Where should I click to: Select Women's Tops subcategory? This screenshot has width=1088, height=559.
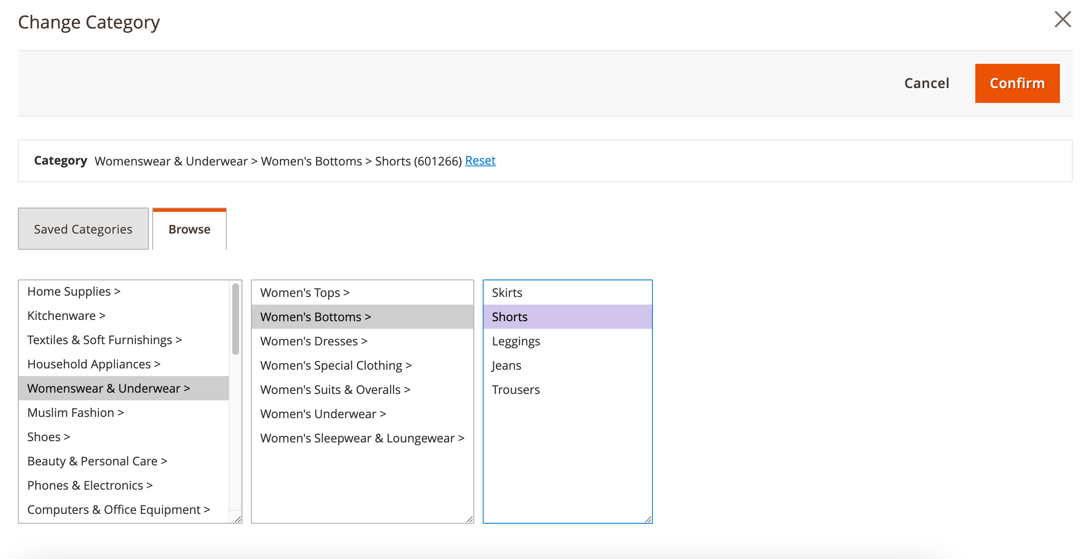pos(305,293)
